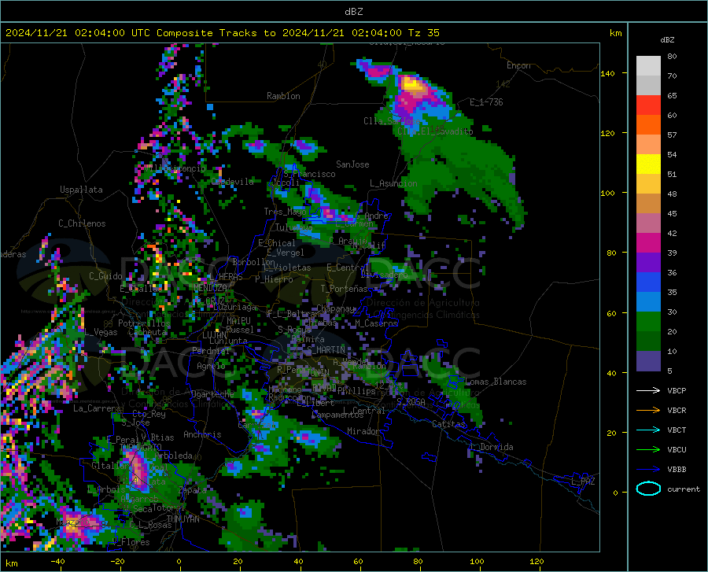
Task: Click the green VBCU arrow legend icon
Action: (x=648, y=450)
